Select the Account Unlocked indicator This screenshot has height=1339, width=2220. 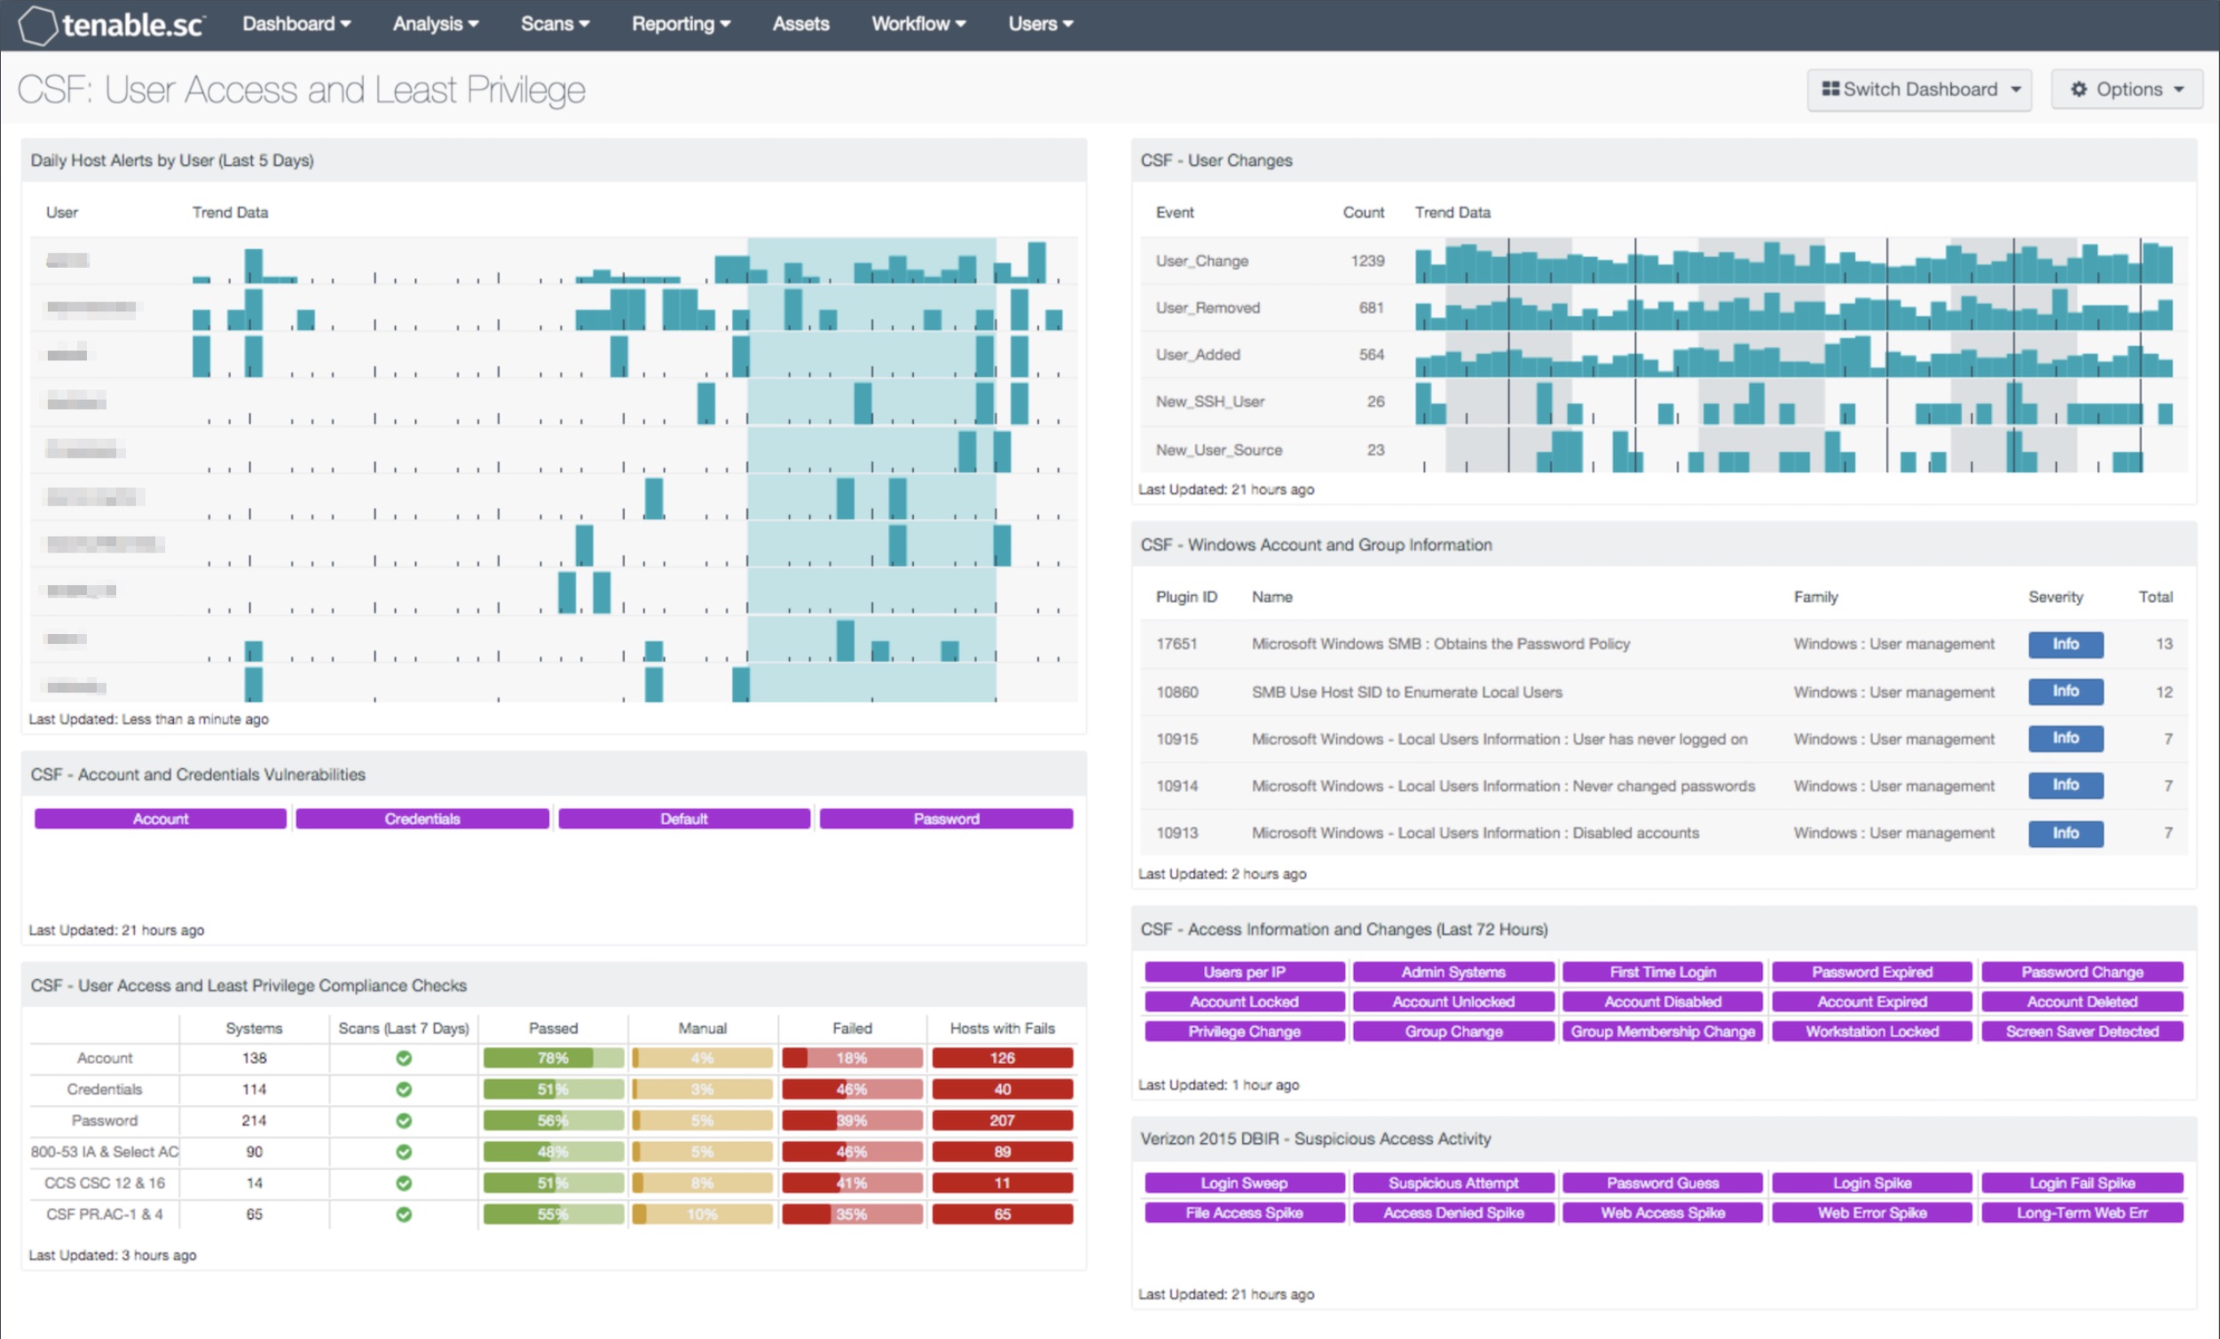(x=1453, y=1002)
